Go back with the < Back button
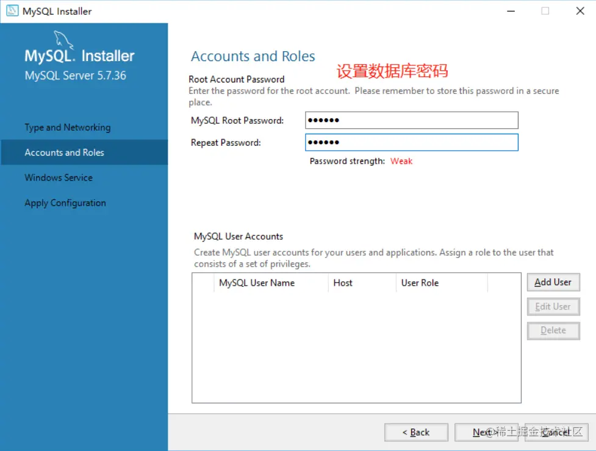Screen dimensions: 596x451 (x=416, y=432)
